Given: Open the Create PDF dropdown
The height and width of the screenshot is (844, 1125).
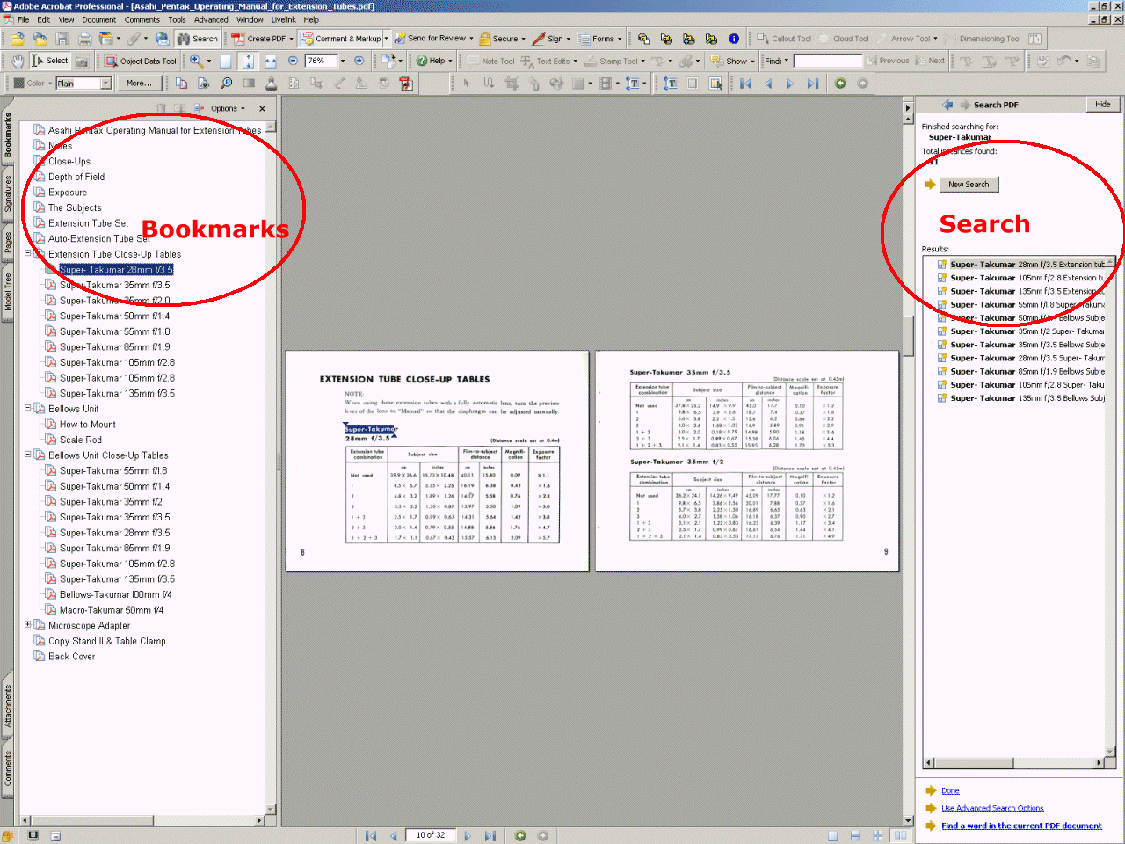Looking at the screenshot, I should click(292, 39).
